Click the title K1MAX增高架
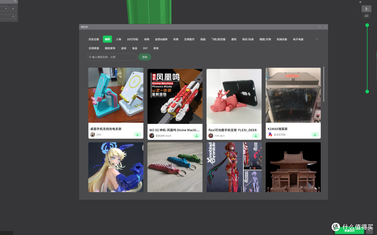Image resolution: width=377 pixels, height=235 pixels. click(x=278, y=129)
